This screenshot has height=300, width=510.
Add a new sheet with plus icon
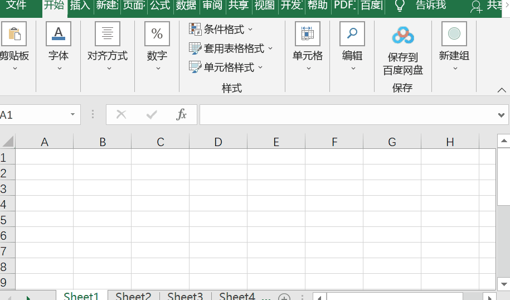click(284, 297)
